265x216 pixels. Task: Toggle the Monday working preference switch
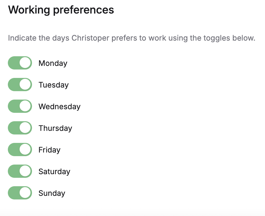point(20,63)
